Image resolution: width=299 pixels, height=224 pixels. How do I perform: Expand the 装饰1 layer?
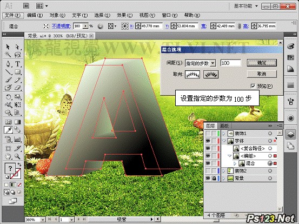(224, 133)
